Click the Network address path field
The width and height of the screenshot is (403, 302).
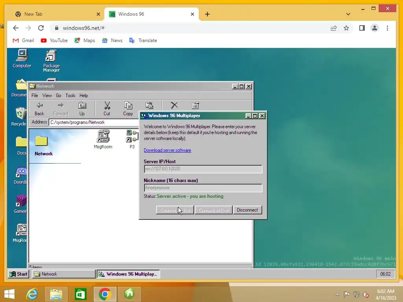click(x=94, y=122)
